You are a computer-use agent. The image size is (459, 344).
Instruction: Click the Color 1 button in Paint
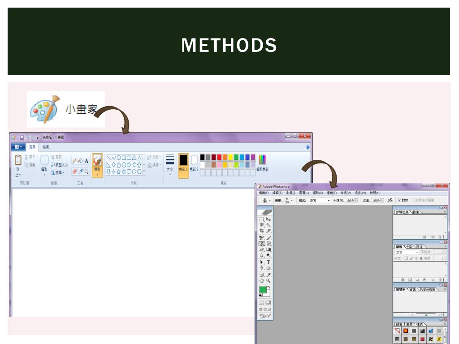(183, 166)
